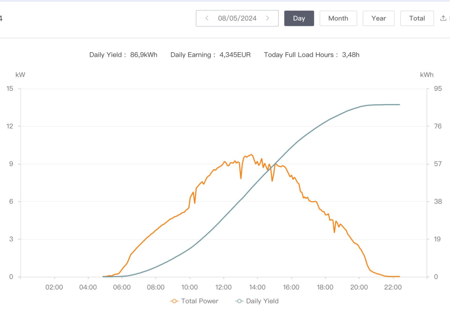Screen dimensions: 450x310
Task: Click the sharp power dip near 13:00
Action: 241,178
